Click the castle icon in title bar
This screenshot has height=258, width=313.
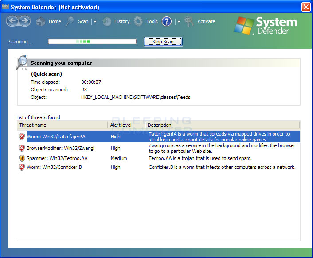click(5, 6)
